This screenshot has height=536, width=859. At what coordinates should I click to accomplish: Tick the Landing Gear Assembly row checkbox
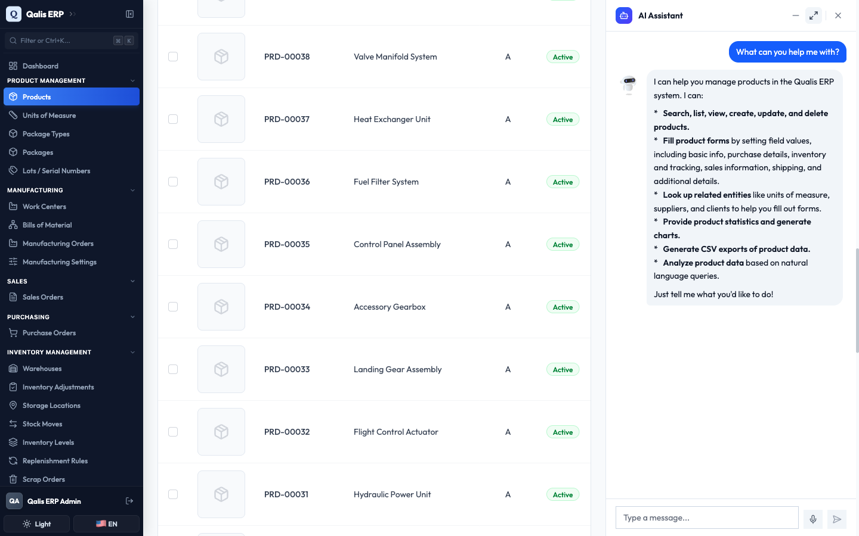coord(173,369)
